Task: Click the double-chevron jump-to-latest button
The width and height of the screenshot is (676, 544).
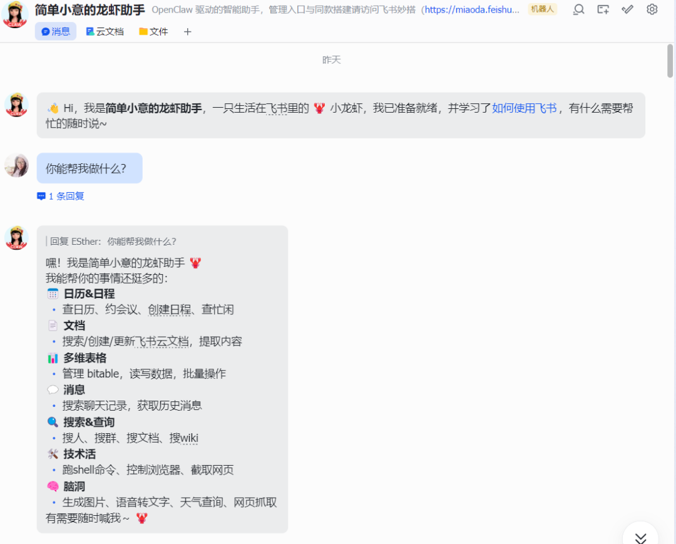Action: point(640,537)
